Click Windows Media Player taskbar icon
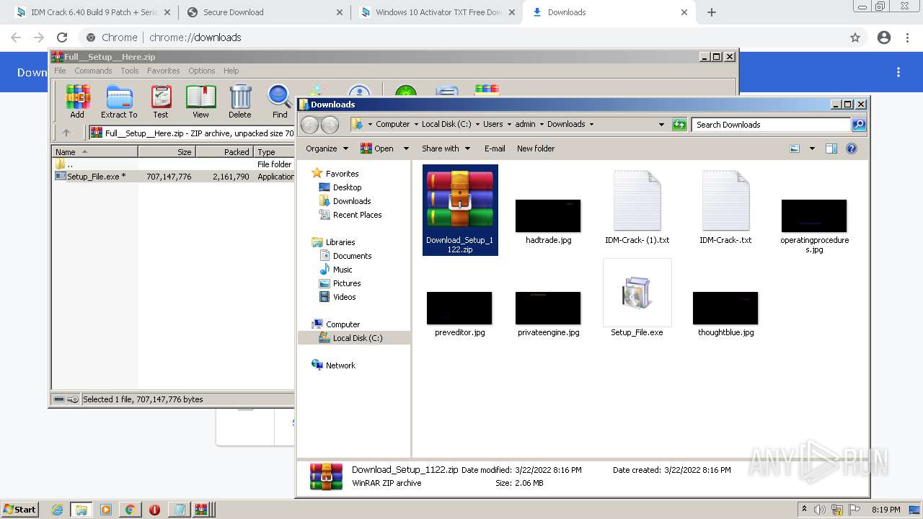The image size is (923, 519). point(106,510)
